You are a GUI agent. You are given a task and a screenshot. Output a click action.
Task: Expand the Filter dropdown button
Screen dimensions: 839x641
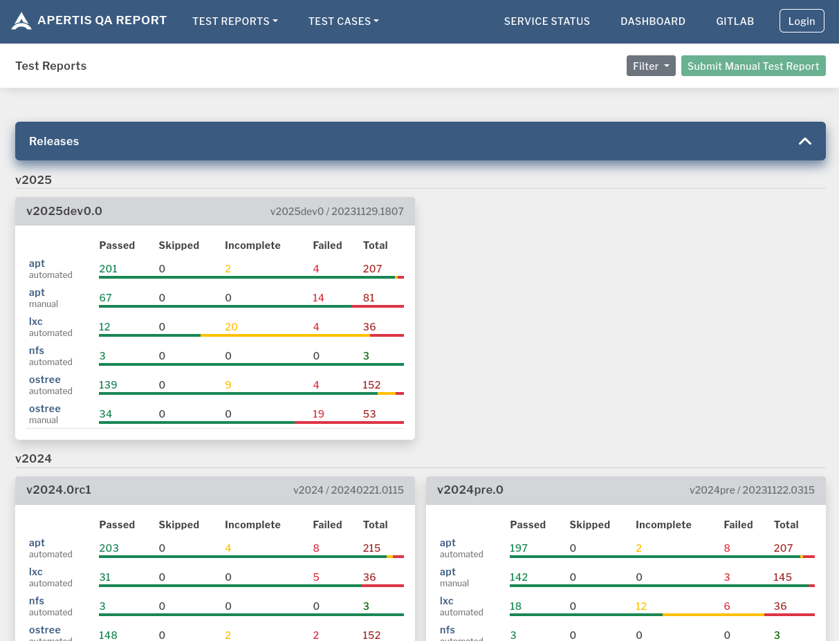(x=650, y=66)
